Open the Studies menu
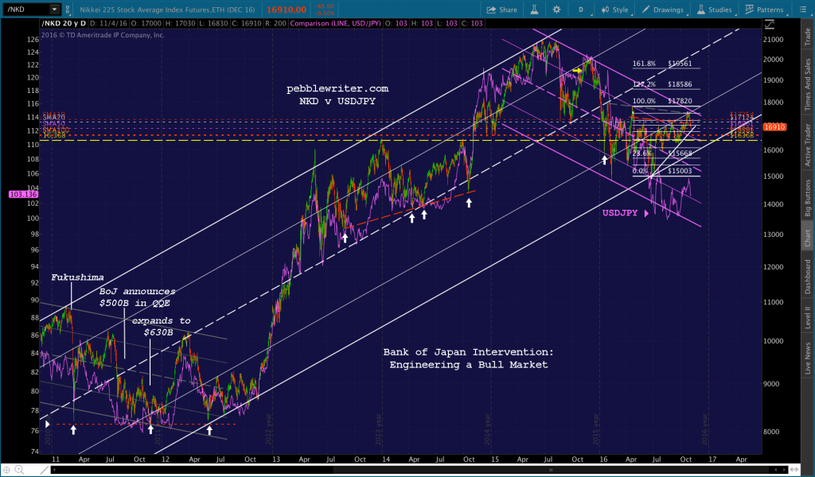 pyautogui.click(x=714, y=10)
